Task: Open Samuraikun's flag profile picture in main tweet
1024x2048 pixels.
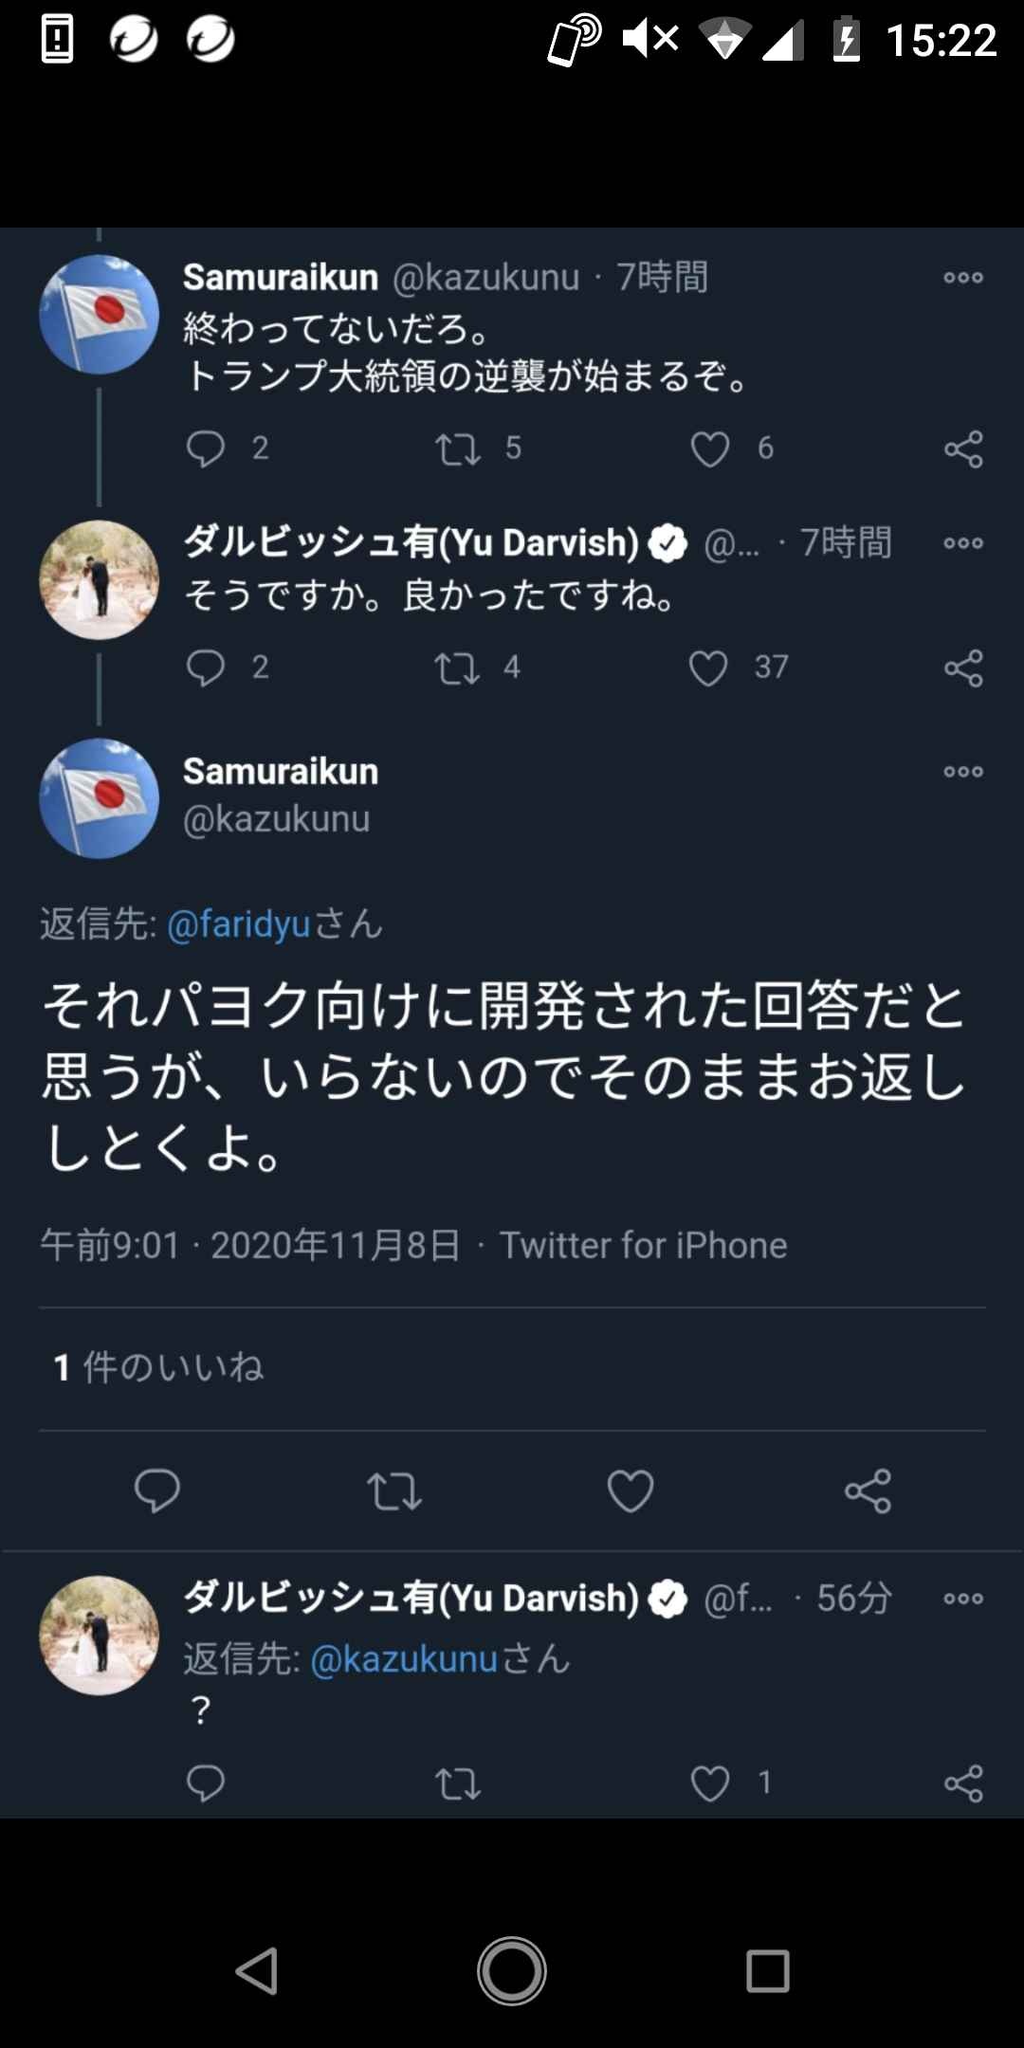Action: pos(100,798)
